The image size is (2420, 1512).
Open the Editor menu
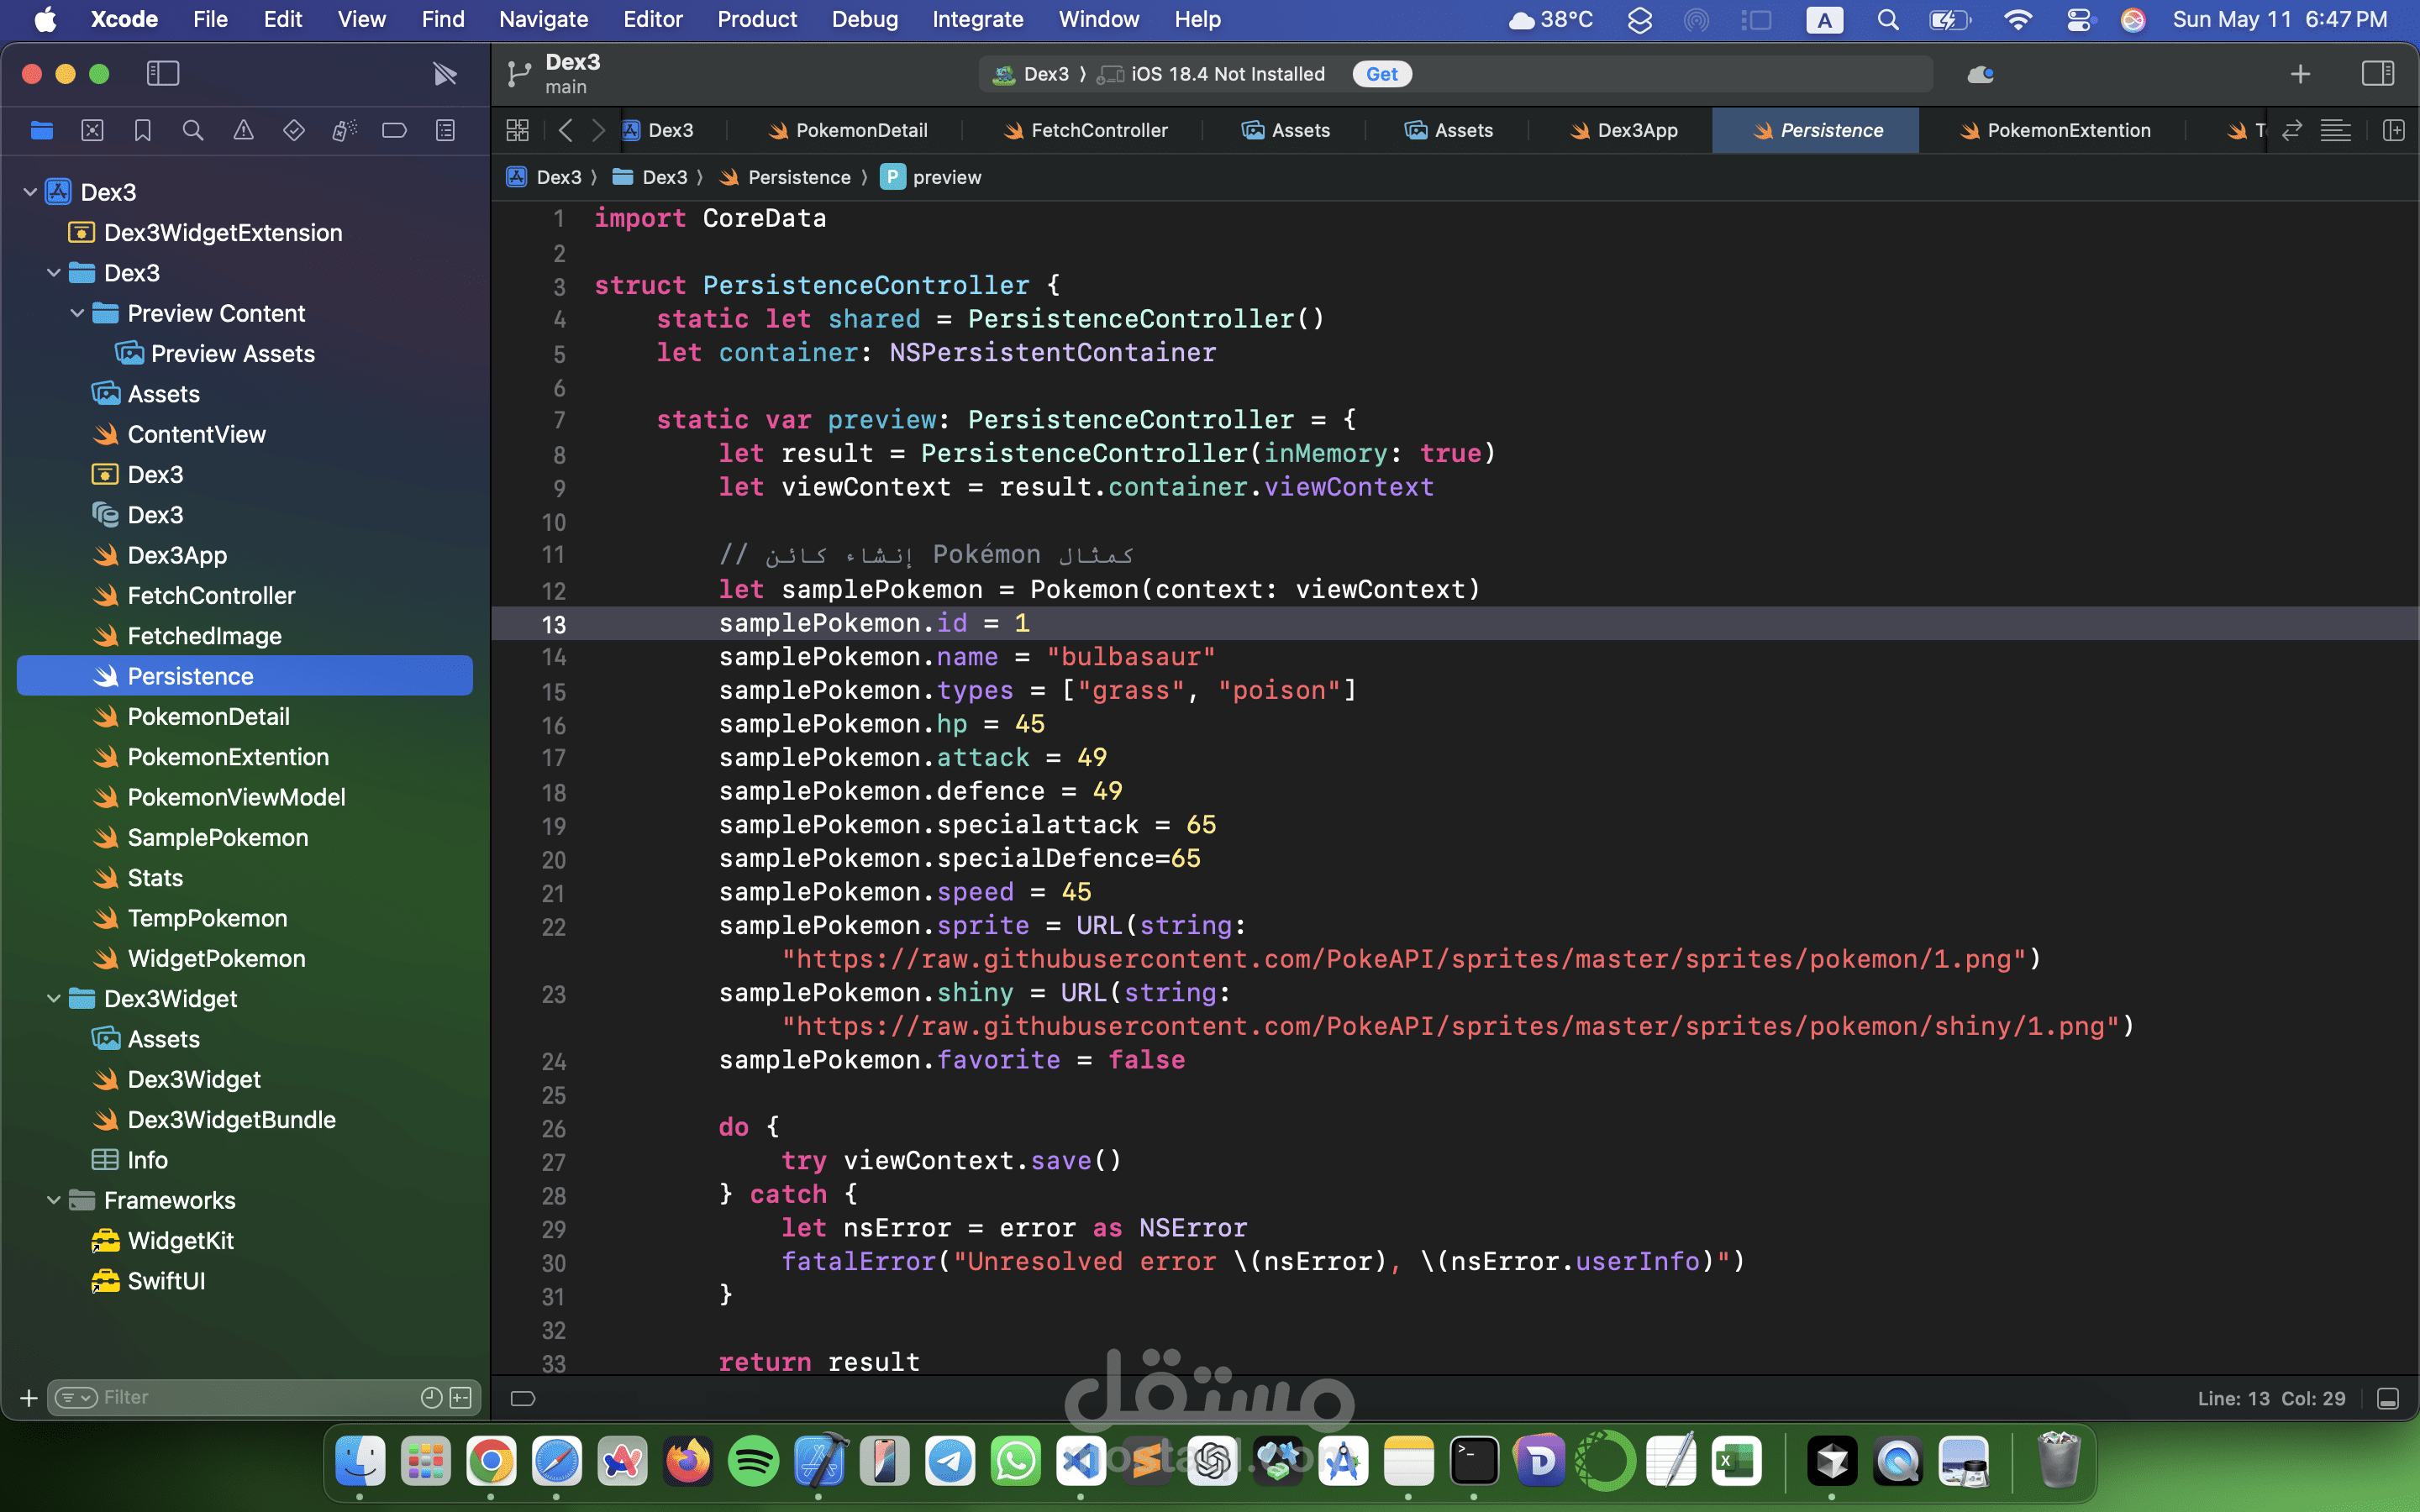[652, 19]
